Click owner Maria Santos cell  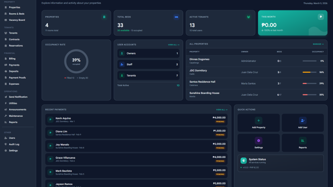point(248,84)
